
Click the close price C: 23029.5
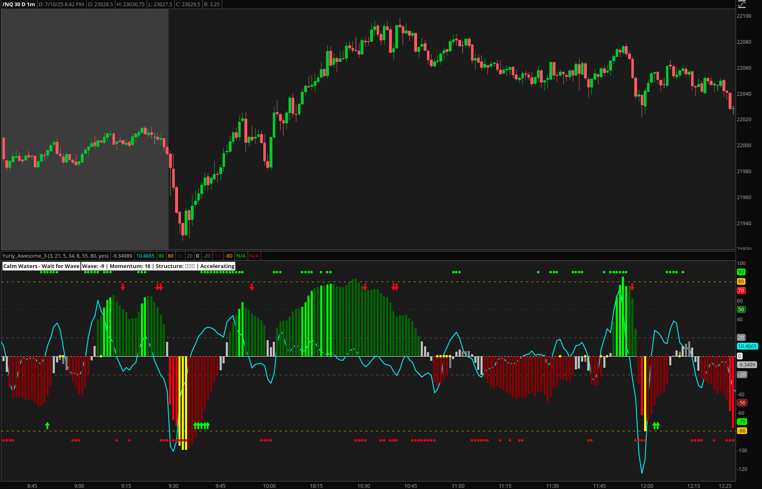[x=188, y=4]
